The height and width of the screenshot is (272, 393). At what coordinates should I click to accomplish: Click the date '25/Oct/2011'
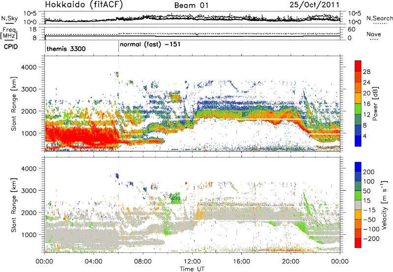tap(314, 4)
